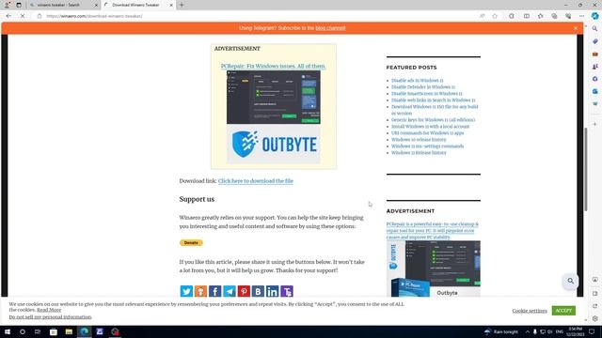This screenshot has width=602, height=338.
Task: Open PCRepair: Fix Windows issues ad link
Action: tap(273, 66)
